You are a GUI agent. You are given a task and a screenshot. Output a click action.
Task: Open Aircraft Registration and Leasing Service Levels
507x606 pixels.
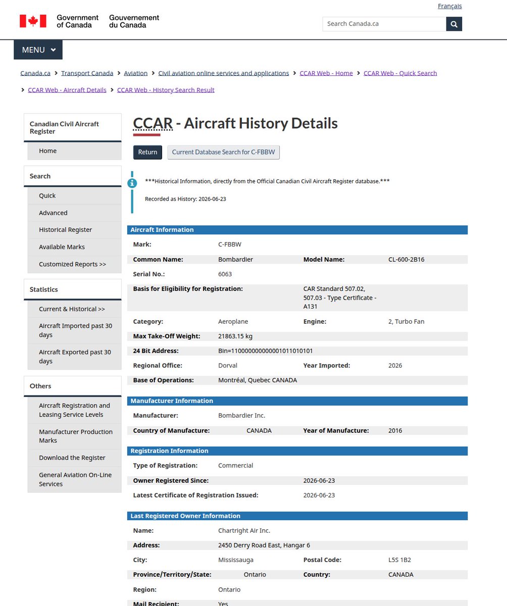[x=75, y=410]
